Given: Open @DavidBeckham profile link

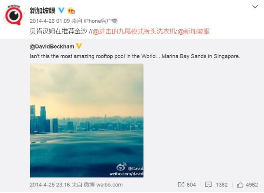Looking at the screenshot, I should point(52,47).
